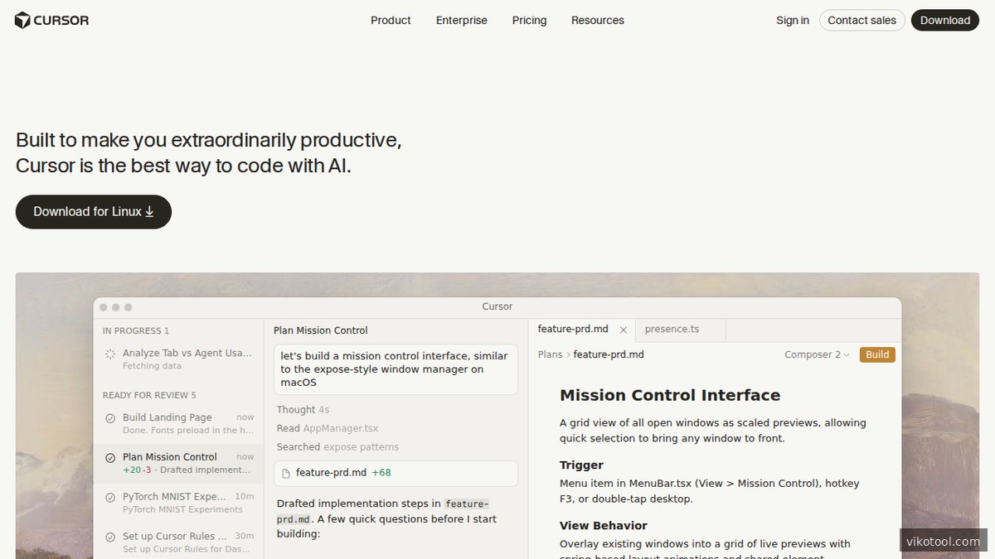Click the checkmark icon next to Build Landing Page
This screenshot has width=995, height=559.
[109, 417]
